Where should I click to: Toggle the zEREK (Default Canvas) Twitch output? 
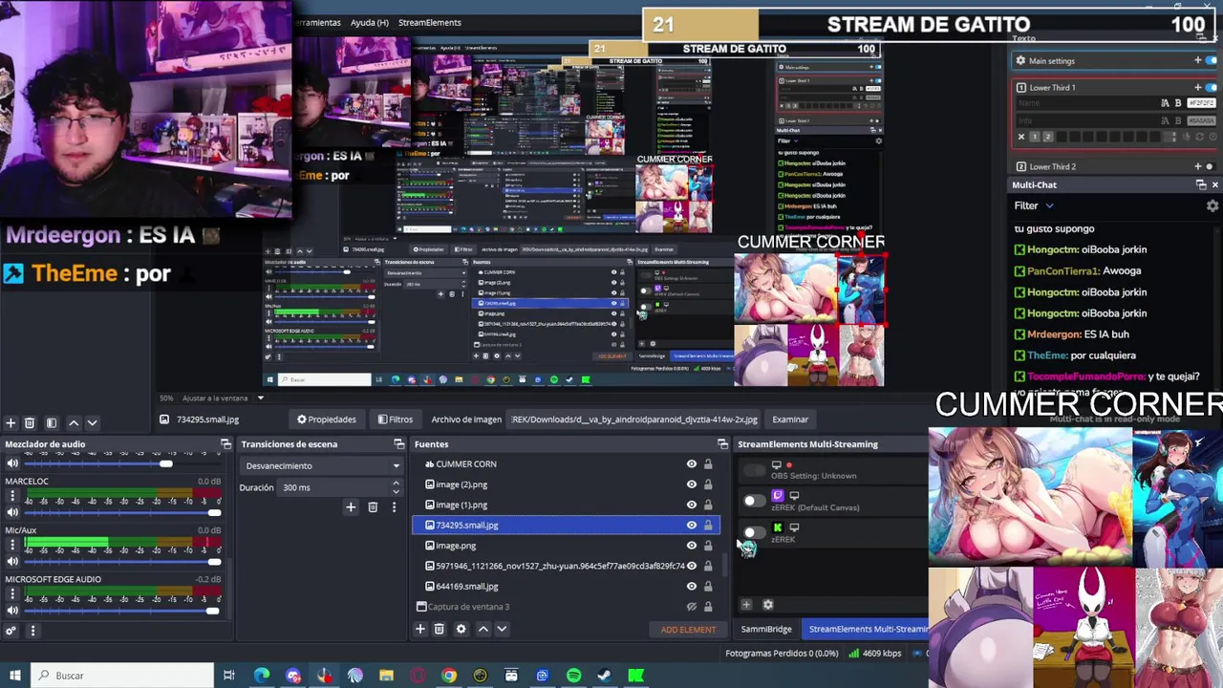(x=754, y=501)
